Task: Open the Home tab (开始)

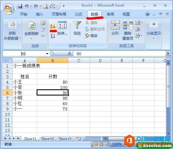Action: coord(23,14)
